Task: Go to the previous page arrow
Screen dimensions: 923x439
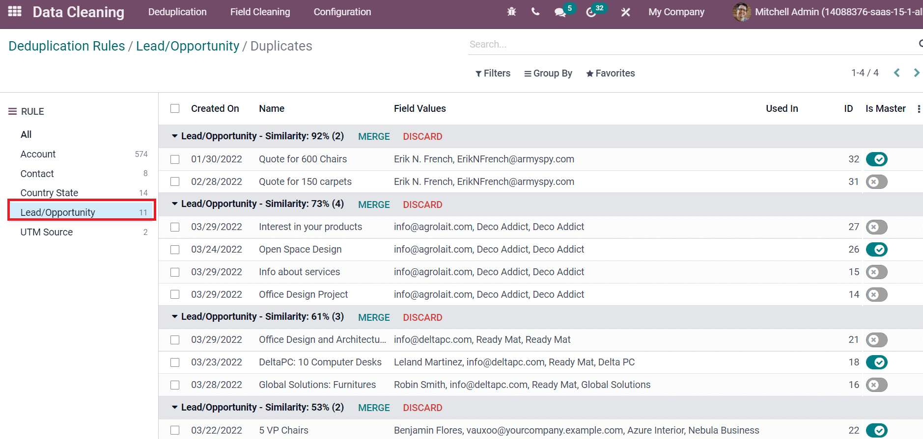Action: 896,73
